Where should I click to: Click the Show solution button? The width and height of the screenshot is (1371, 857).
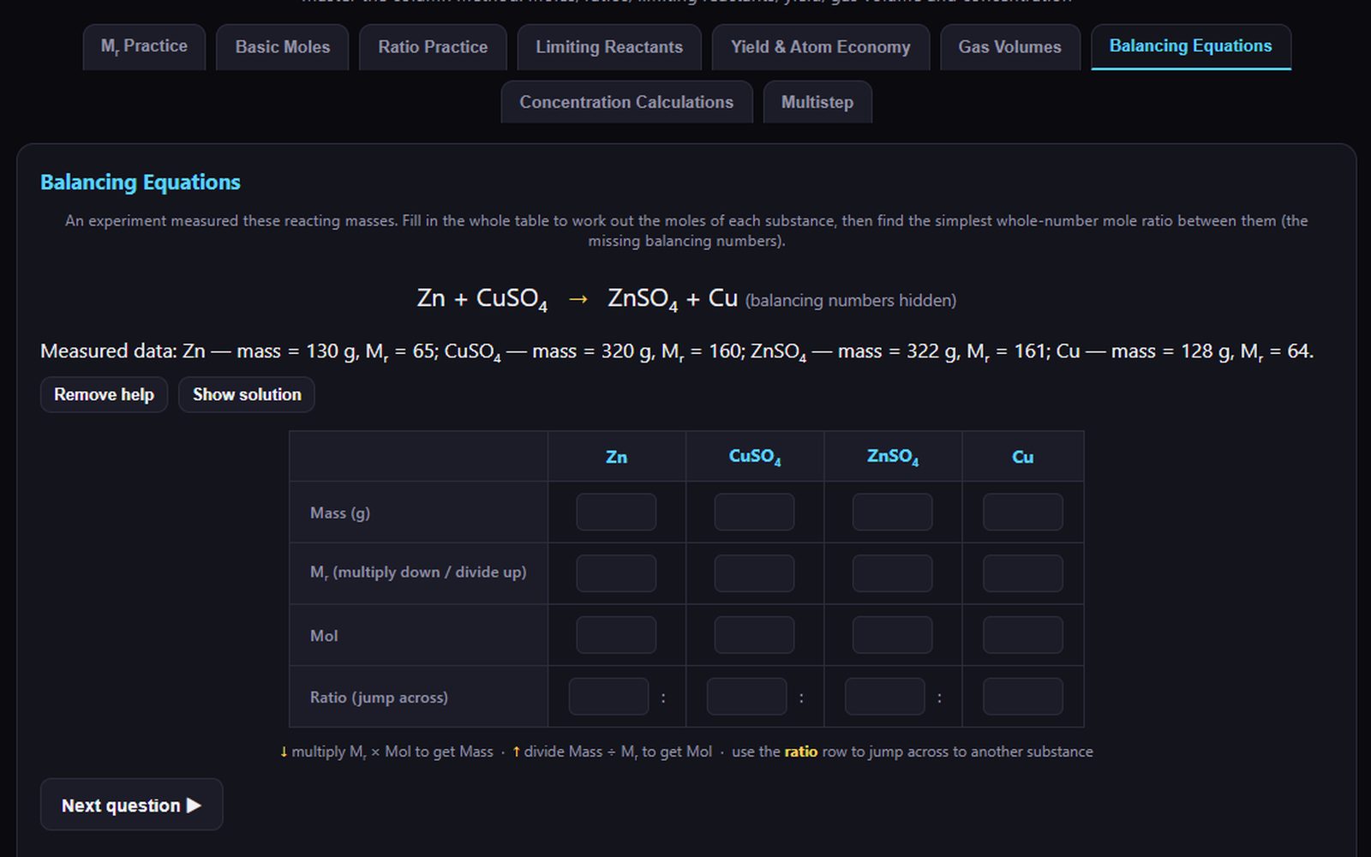point(247,395)
